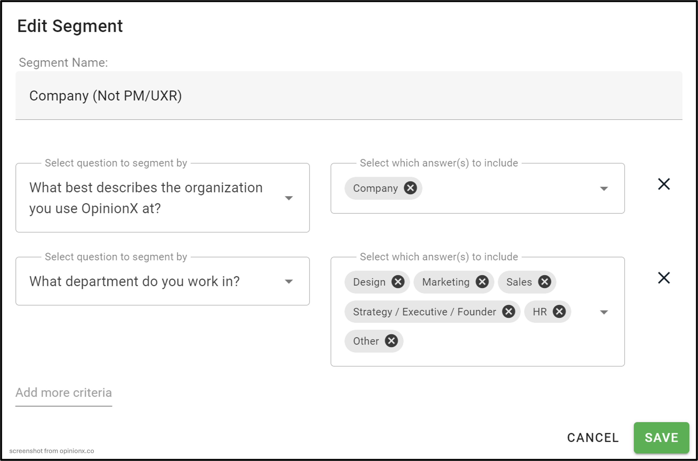The height and width of the screenshot is (461, 698).
Task: Remove the Company answer chip
Action: point(410,188)
